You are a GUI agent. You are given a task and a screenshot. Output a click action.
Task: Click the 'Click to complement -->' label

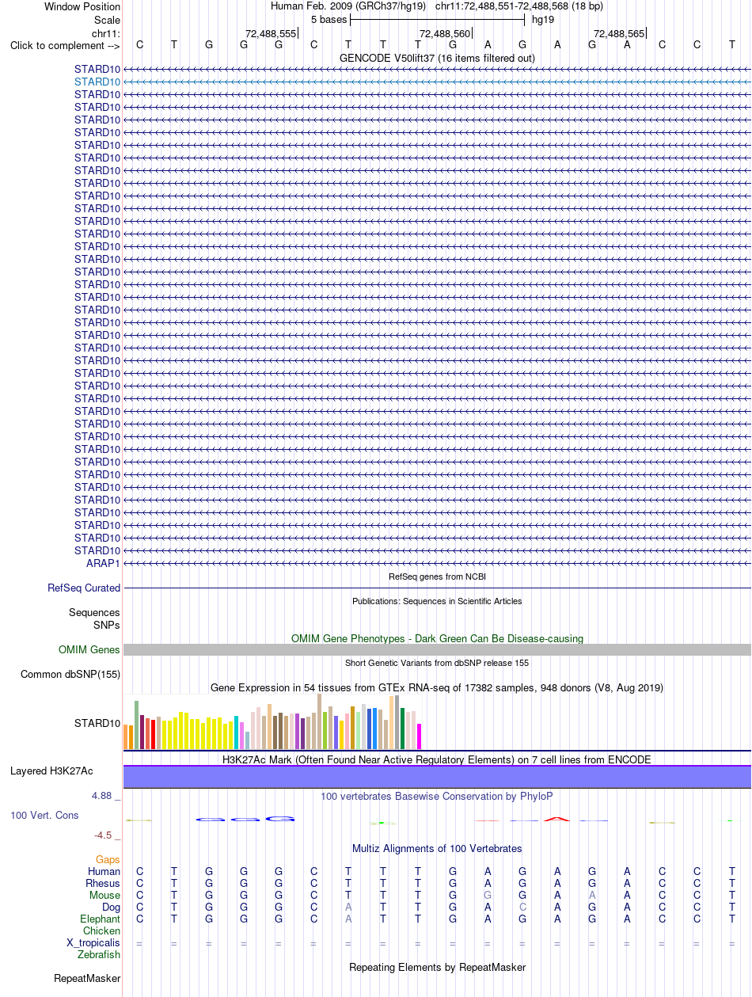pos(65,45)
